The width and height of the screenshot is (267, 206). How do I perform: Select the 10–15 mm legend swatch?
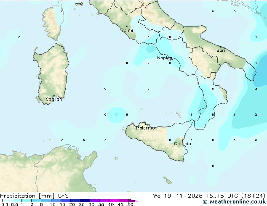(x=56, y=201)
